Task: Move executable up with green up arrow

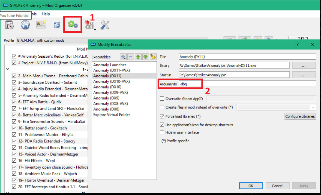Action: tap(138, 57)
